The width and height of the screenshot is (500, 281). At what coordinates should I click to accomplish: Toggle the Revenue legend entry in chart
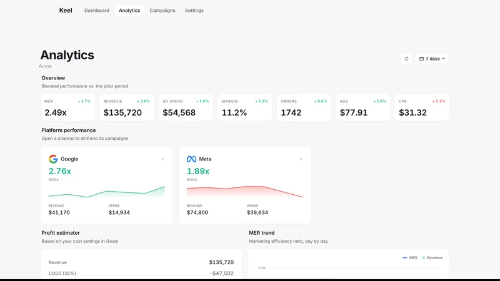point(432,258)
